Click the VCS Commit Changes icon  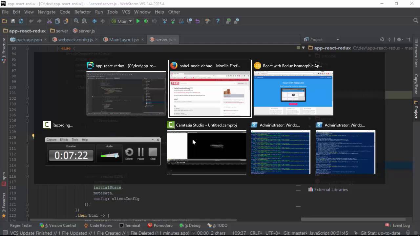(173, 21)
